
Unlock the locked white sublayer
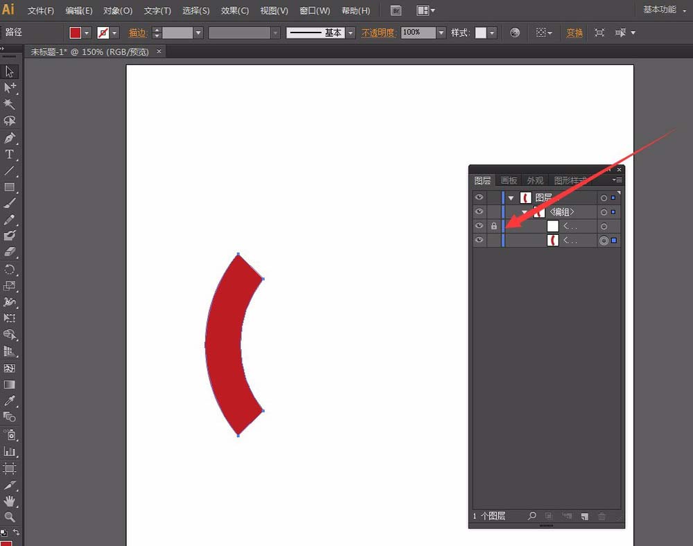click(494, 227)
